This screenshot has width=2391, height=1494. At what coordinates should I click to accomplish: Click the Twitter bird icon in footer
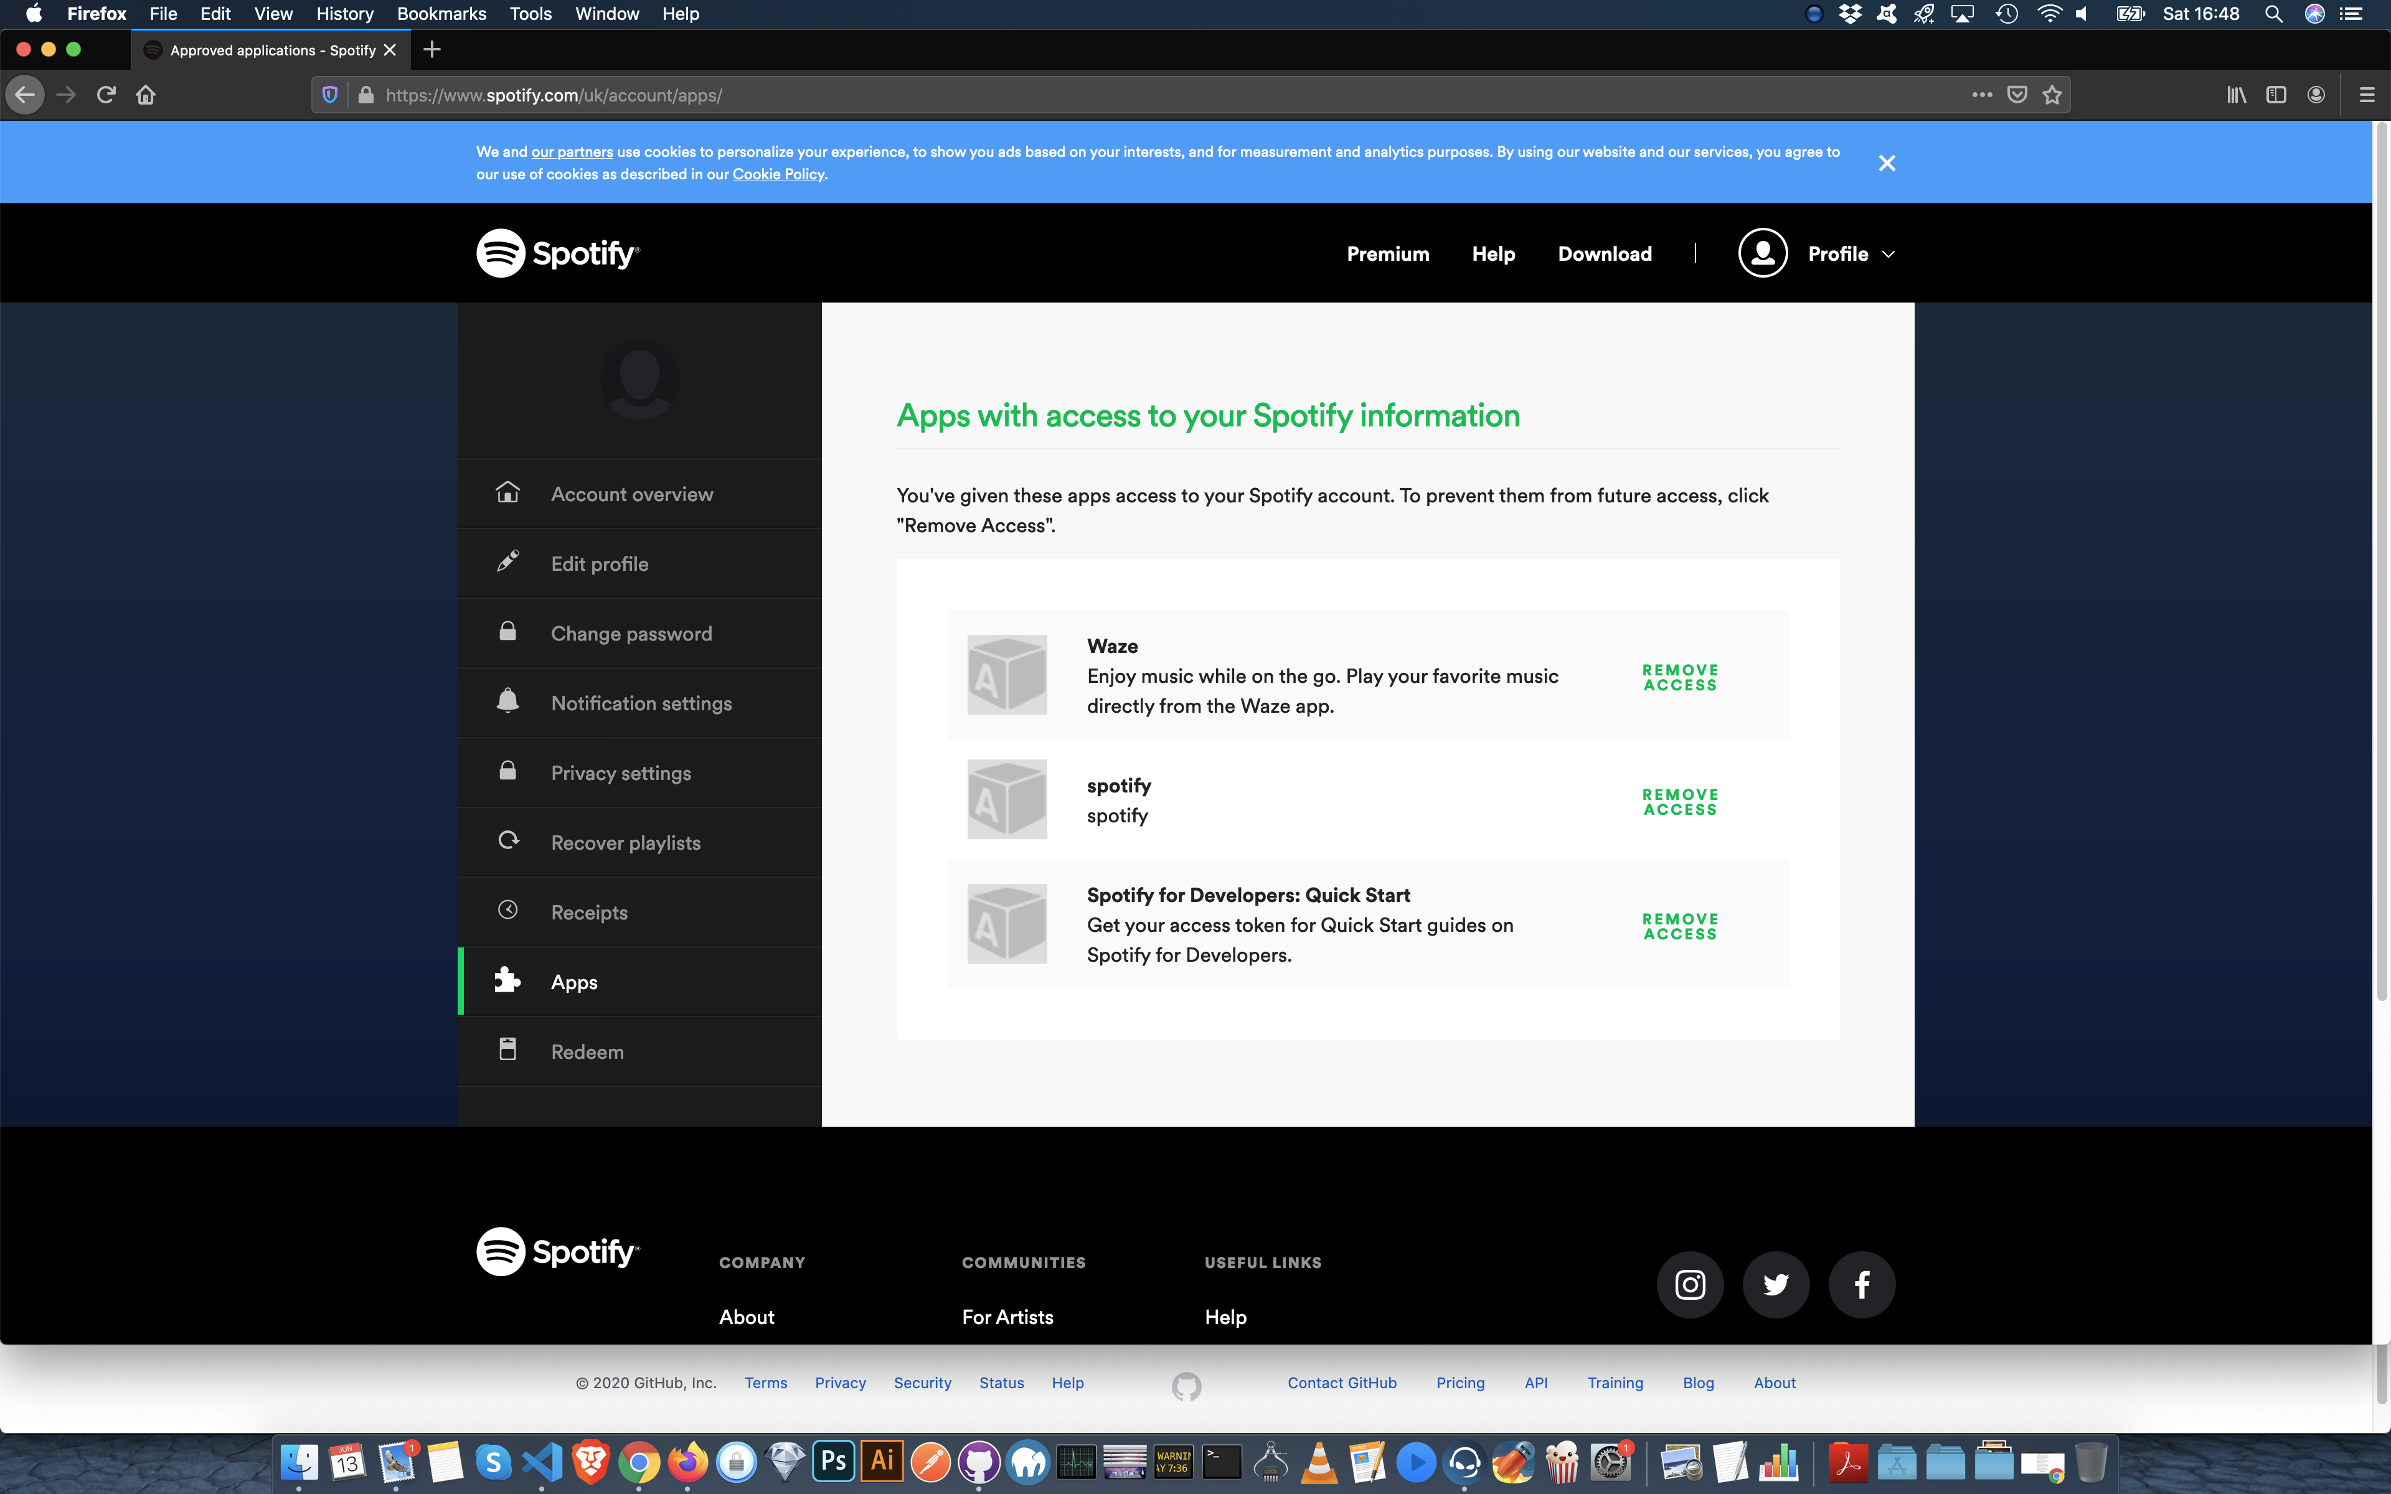(1775, 1284)
